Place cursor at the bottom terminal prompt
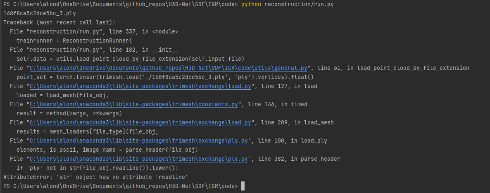Image resolution: width=490 pixels, height=193 pixels. 243,186
